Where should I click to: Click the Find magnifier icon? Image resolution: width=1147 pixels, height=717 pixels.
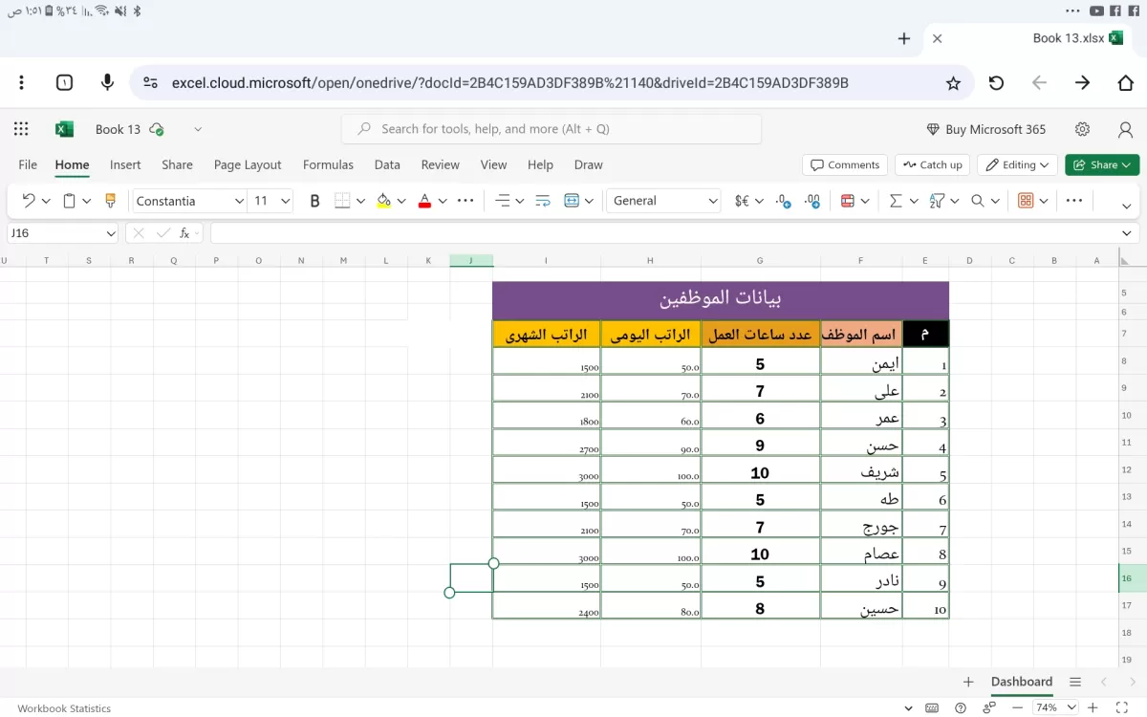[977, 201]
